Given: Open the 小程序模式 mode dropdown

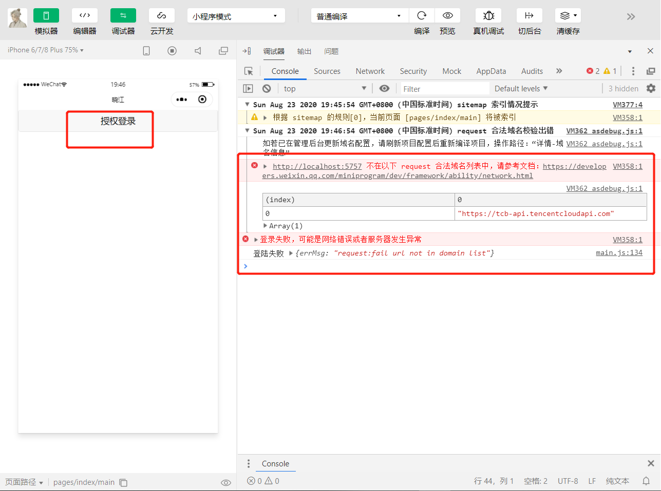Looking at the screenshot, I should pos(236,16).
